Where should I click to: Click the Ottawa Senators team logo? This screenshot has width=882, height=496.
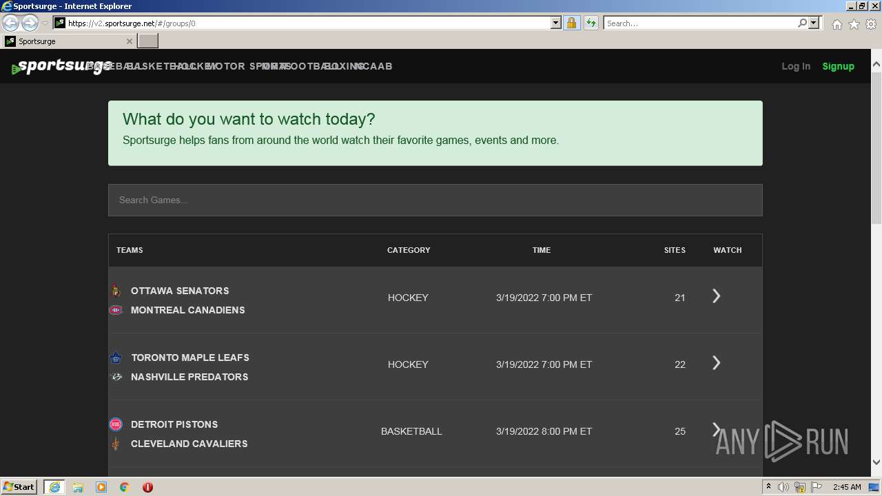click(x=116, y=291)
